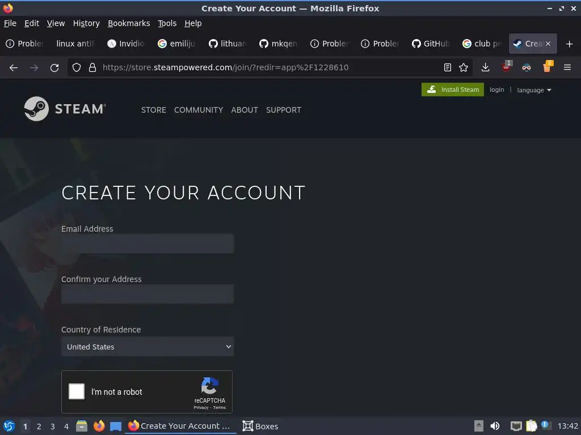The height and width of the screenshot is (435, 581).
Task: Open reCAPTCHA Privacy link
Action: [201, 408]
